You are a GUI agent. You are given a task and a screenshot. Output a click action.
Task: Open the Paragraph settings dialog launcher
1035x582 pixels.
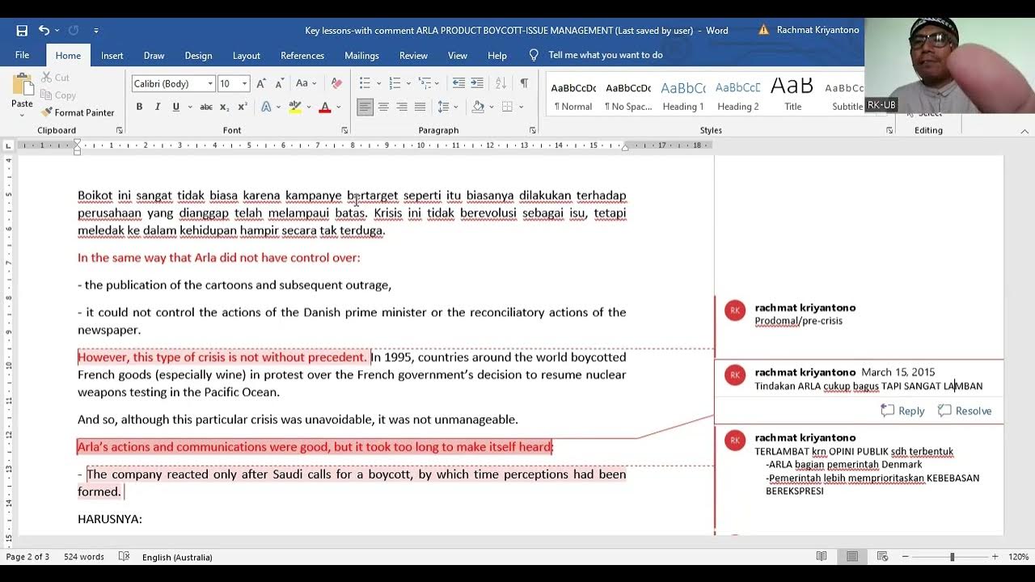[532, 130]
